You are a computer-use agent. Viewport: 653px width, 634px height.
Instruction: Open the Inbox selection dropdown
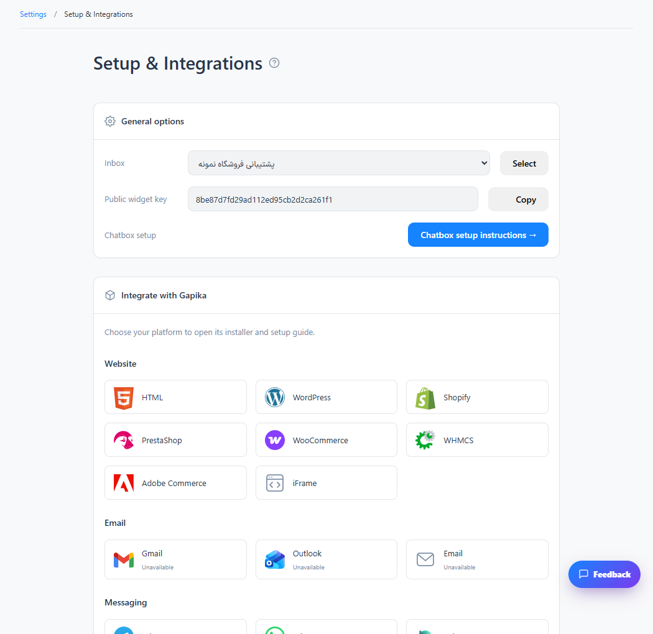(338, 163)
